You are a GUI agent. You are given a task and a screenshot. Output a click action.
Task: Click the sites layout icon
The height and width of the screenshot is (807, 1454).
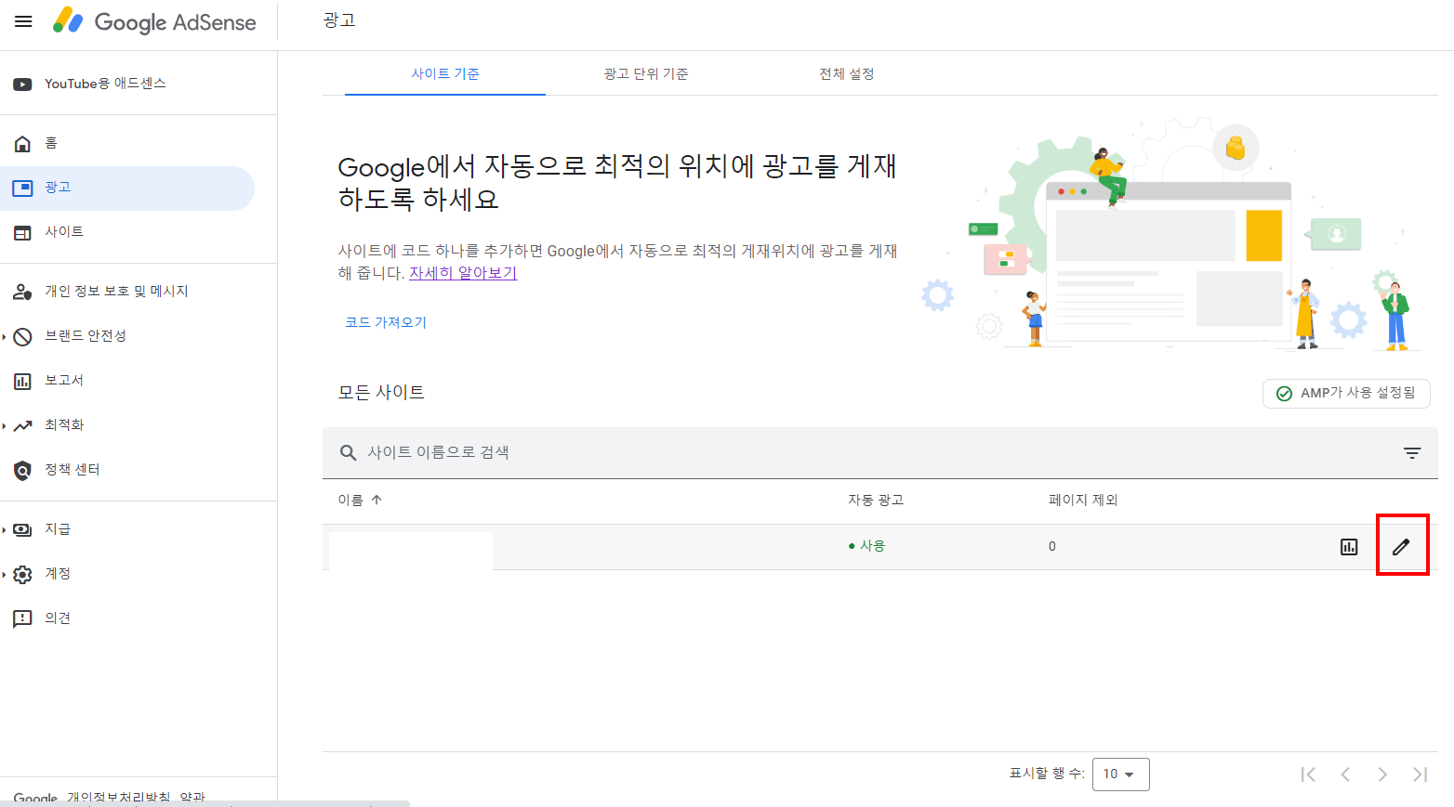click(x=22, y=232)
